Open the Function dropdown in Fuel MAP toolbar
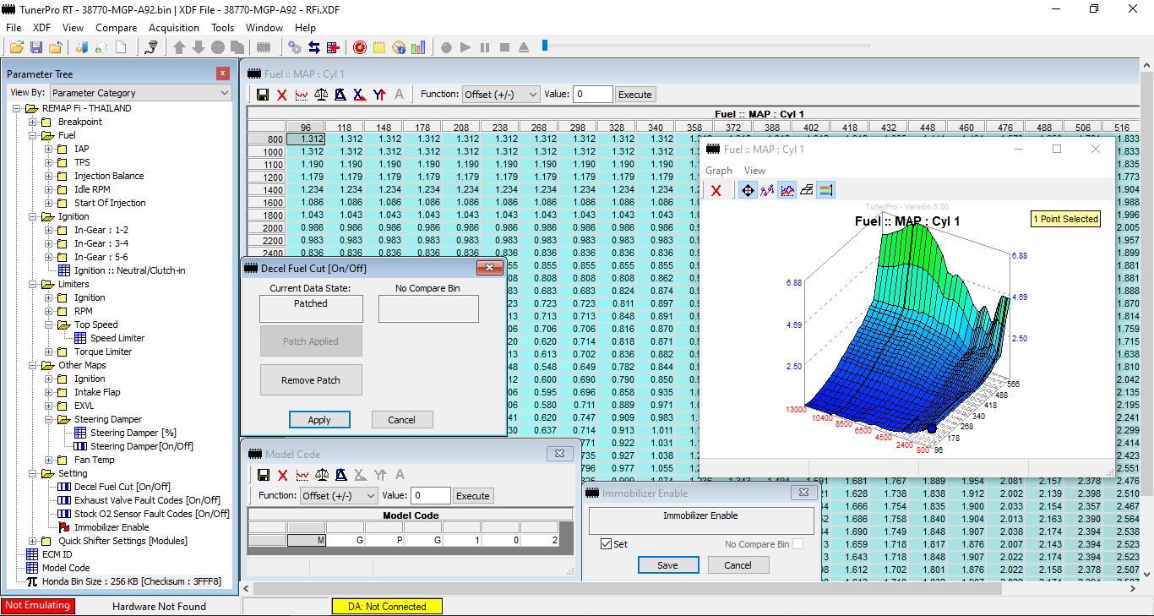Screen dimensions: 1154x616 pos(500,95)
